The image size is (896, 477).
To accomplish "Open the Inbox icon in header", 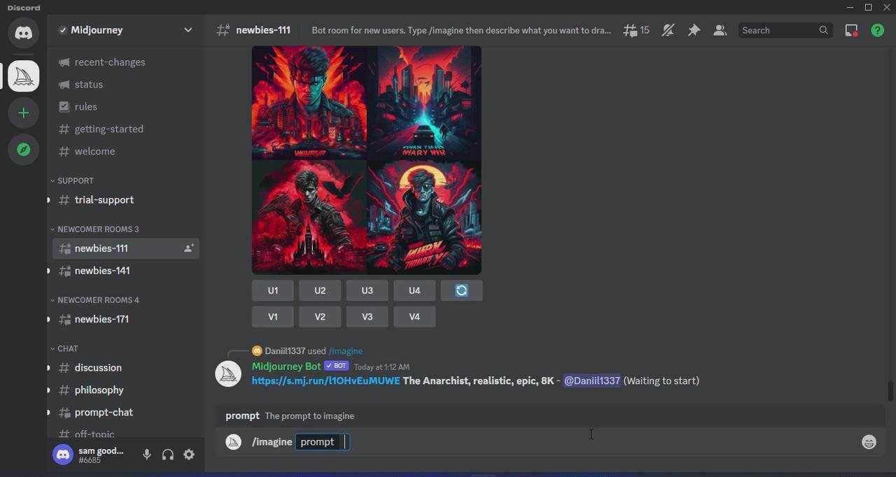I will coord(851,30).
